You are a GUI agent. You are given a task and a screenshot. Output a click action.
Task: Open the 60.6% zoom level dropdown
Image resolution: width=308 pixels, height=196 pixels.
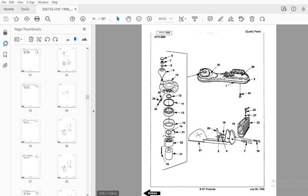(x=165, y=19)
